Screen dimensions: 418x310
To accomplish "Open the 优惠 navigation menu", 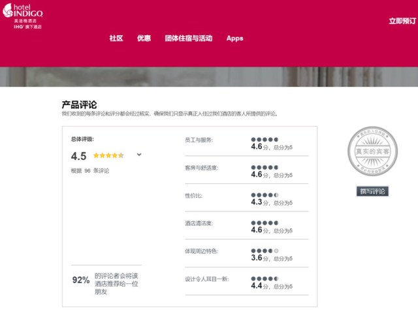I will pyautogui.click(x=144, y=39).
